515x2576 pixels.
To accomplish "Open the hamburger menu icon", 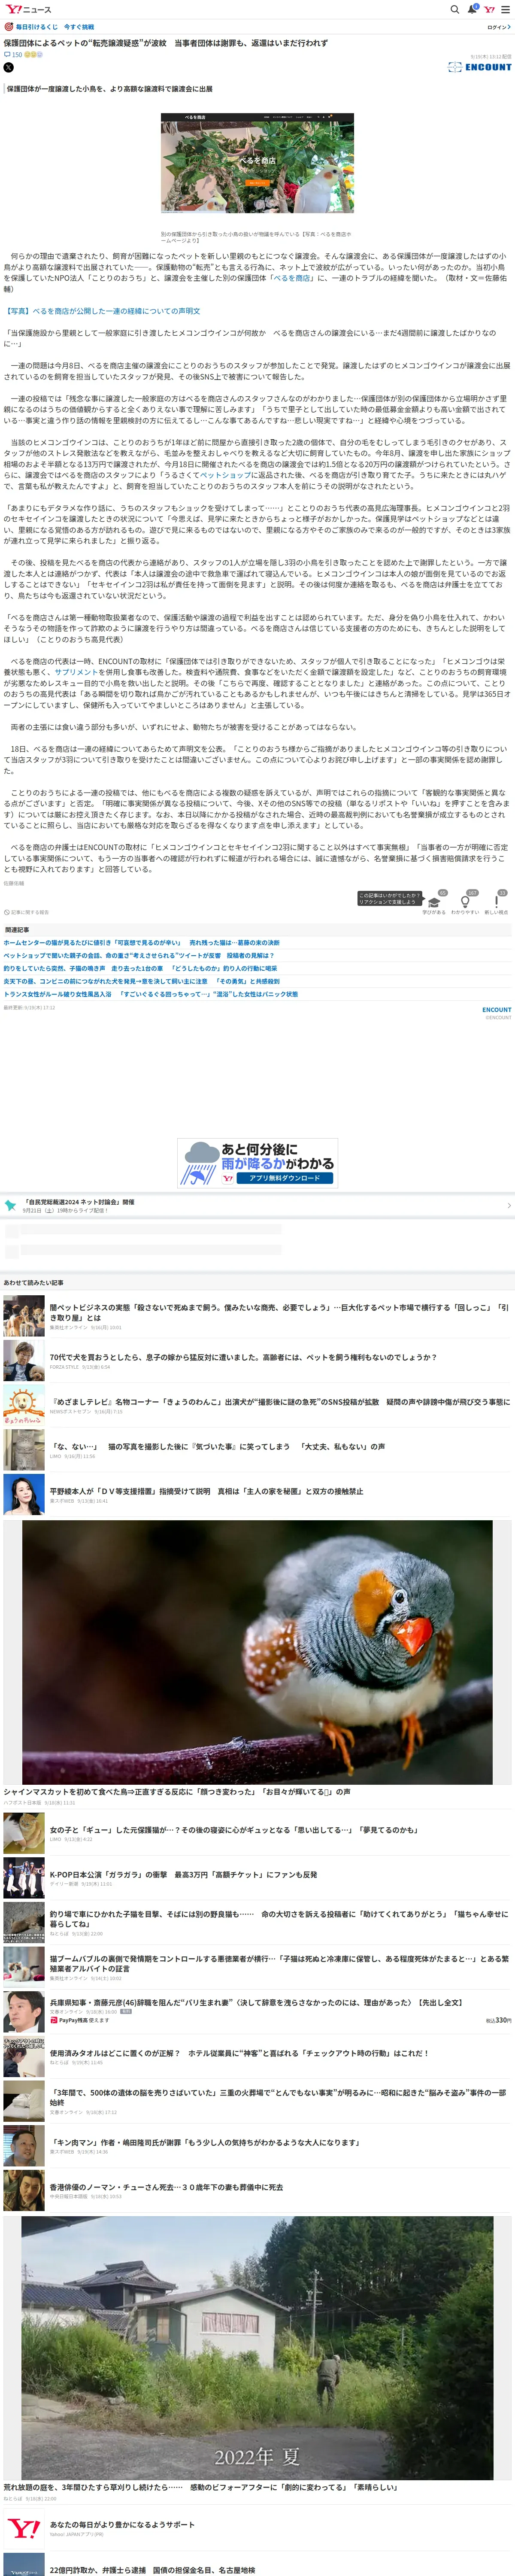I will coord(506,9).
